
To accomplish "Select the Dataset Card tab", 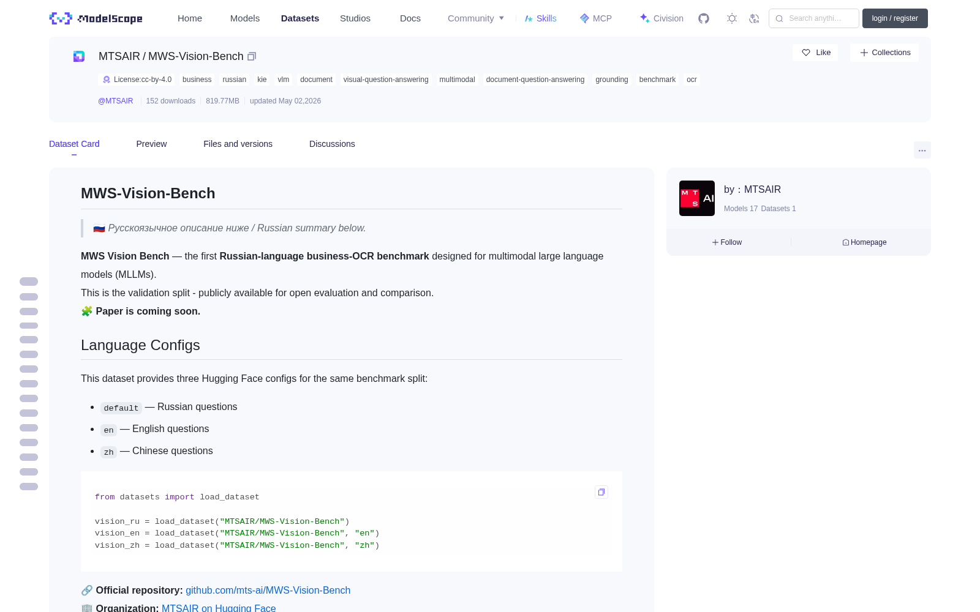I will (74, 144).
